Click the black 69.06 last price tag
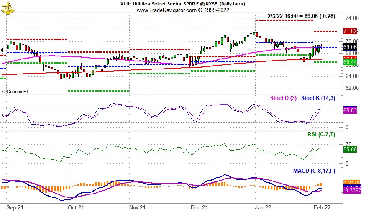 click(x=349, y=47)
